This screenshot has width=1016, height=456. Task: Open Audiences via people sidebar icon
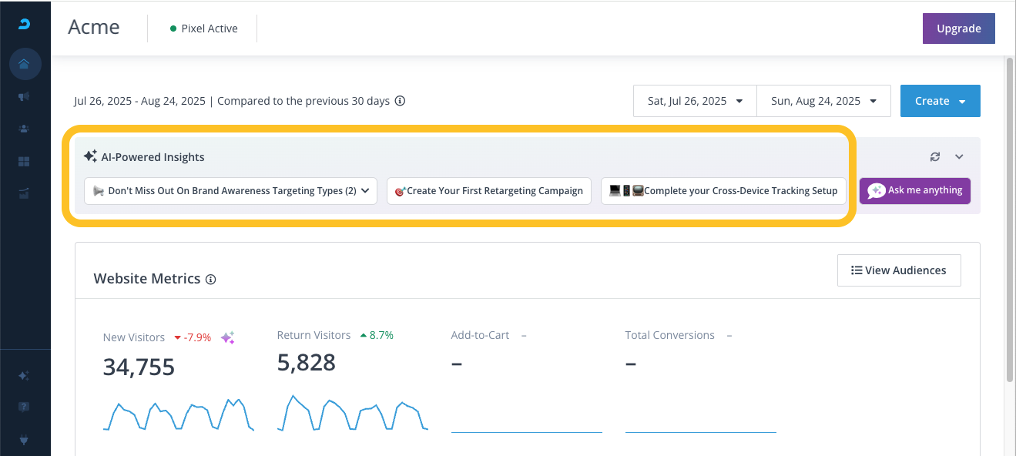(x=25, y=129)
